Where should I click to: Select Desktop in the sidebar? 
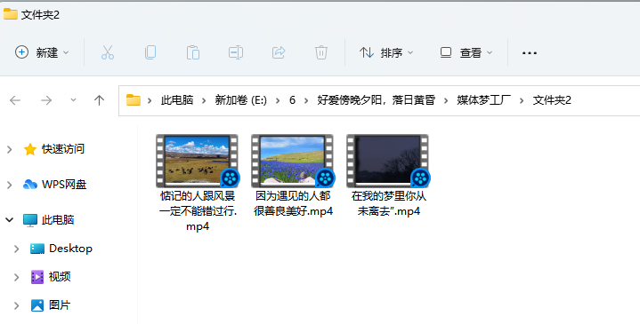click(61, 249)
